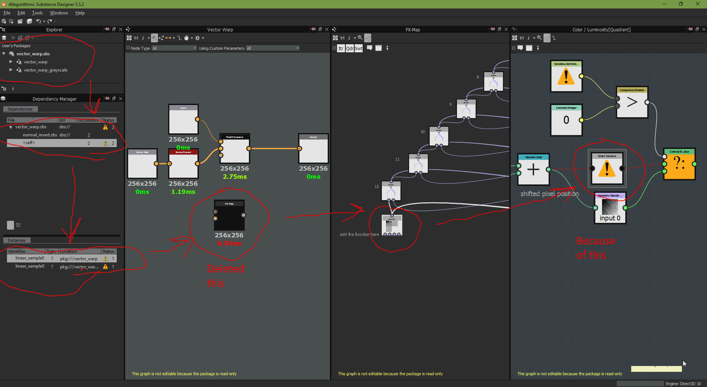Click the link display icon in Vector Warp
707x387 pixels.
point(168,38)
